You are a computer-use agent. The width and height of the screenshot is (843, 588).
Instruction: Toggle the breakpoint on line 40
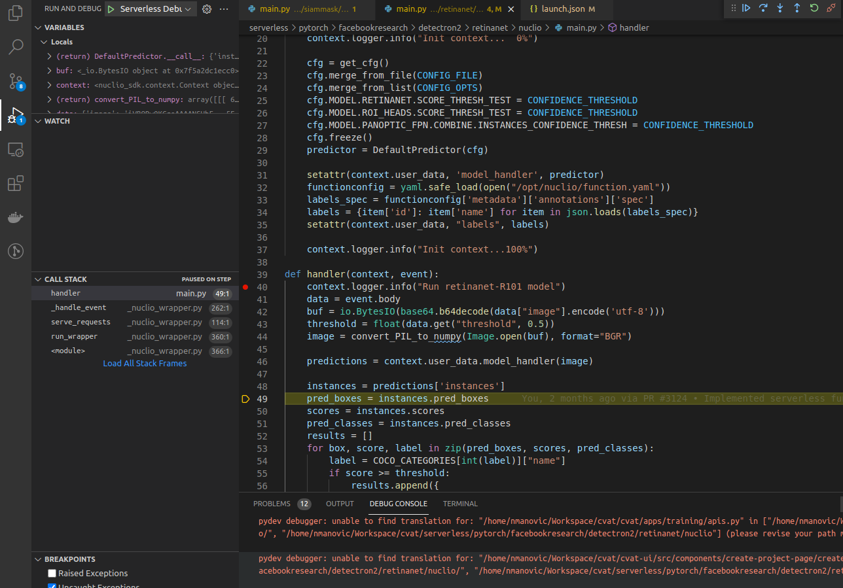(x=245, y=286)
